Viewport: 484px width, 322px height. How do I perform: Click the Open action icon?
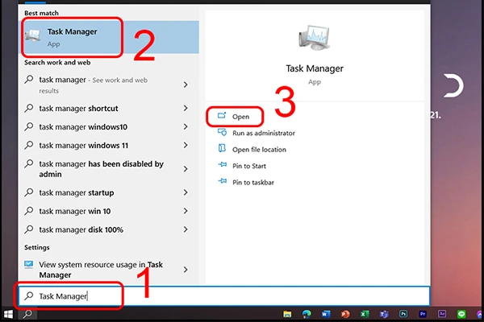[x=222, y=116]
